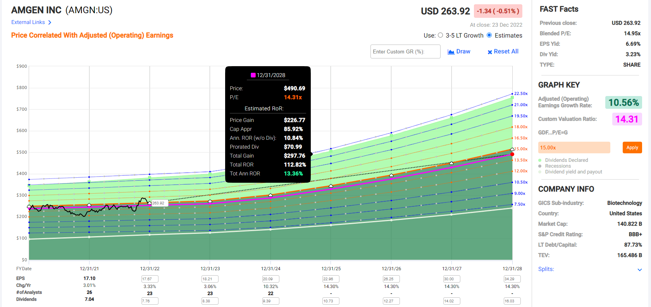
Task: Toggle Recessions legend dot
Action: [x=540, y=166]
